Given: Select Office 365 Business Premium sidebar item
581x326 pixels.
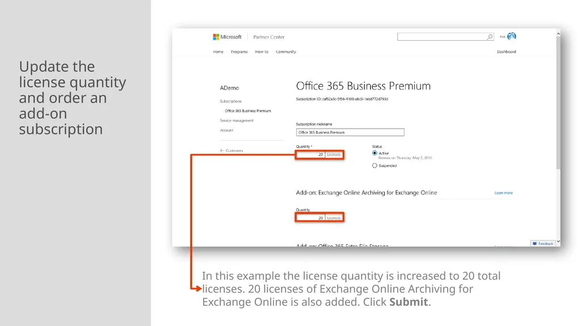Looking at the screenshot, I should pyautogui.click(x=248, y=111).
